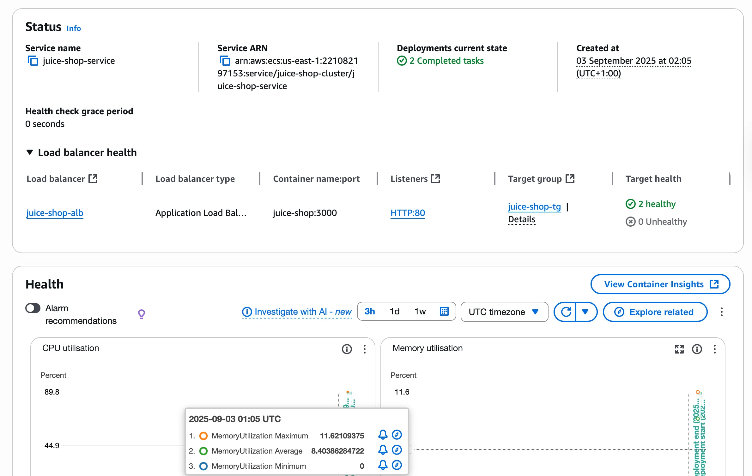Open Listeners external link icon
This screenshot has width=752, height=476.
(x=435, y=179)
